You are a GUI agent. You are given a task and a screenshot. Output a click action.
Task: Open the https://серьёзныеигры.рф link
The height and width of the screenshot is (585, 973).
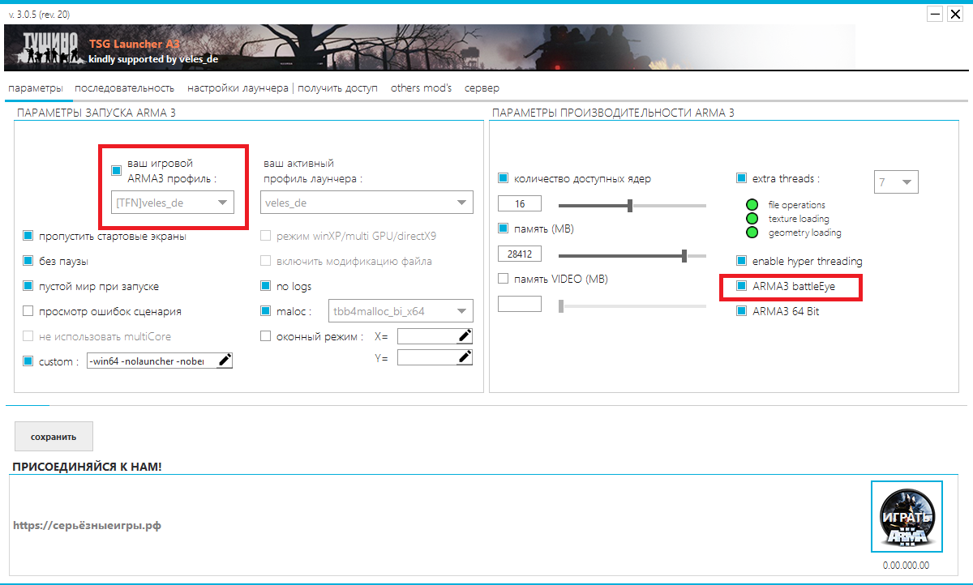pyautogui.click(x=87, y=525)
